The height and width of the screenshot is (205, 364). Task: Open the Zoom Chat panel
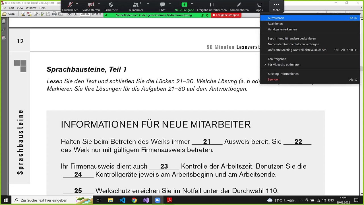pos(162,6)
